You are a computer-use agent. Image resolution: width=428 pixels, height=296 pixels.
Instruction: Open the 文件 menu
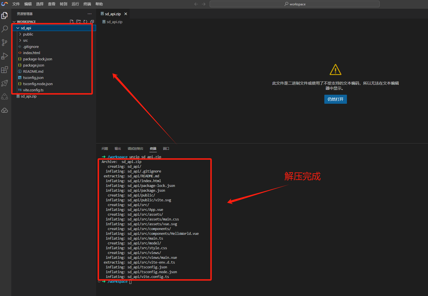(16, 4)
